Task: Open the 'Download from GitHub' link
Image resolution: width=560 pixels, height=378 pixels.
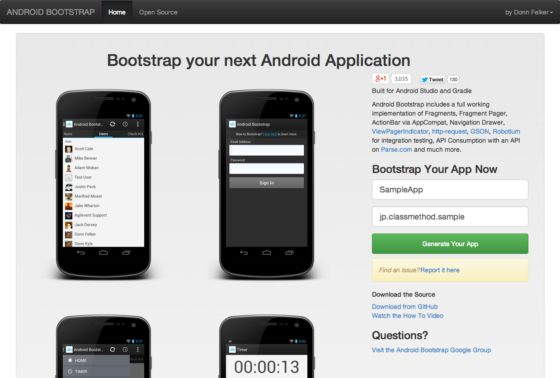Action: (404, 307)
